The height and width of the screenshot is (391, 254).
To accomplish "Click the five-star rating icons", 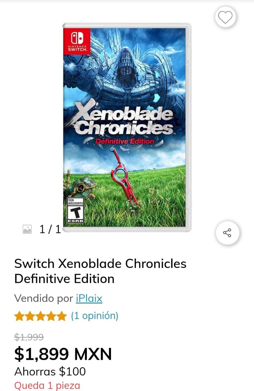I will (x=40, y=316).
